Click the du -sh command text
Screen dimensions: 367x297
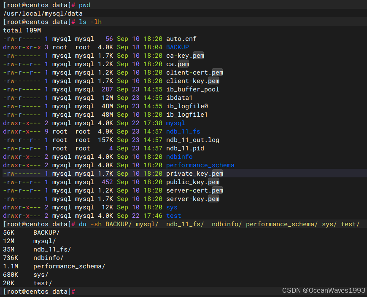coord(90,224)
